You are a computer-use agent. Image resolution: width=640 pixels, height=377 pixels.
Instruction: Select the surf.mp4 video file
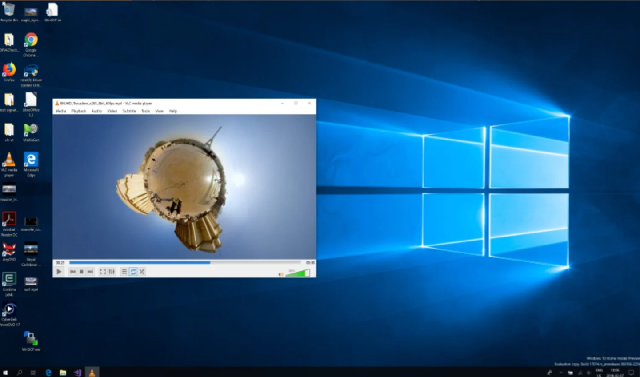click(31, 284)
